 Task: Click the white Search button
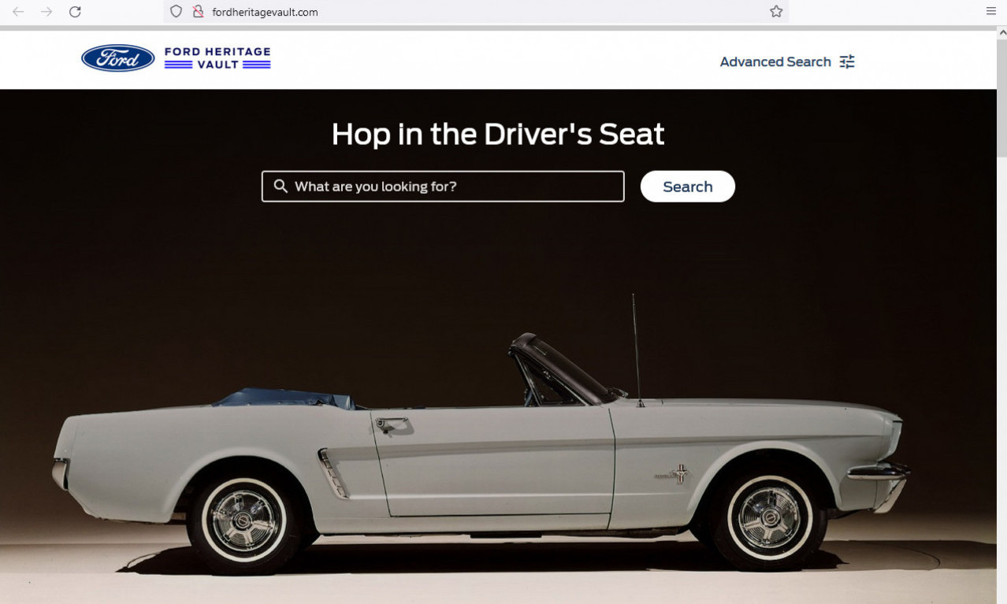pyautogui.click(x=688, y=187)
